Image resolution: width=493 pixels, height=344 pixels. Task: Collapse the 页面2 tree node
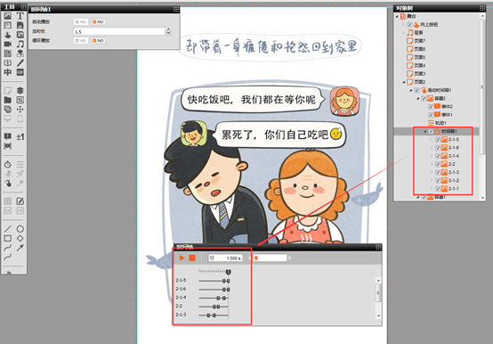pyautogui.click(x=404, y=82)
